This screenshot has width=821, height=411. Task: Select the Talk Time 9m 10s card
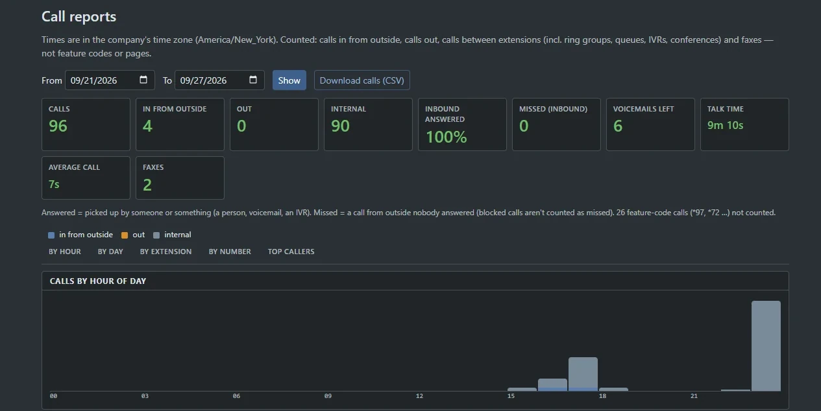(x=744, y=124)
